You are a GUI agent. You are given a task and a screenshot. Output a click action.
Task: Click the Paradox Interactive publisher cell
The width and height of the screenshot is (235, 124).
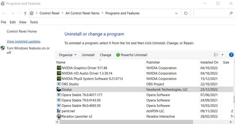tap(160, 116)
